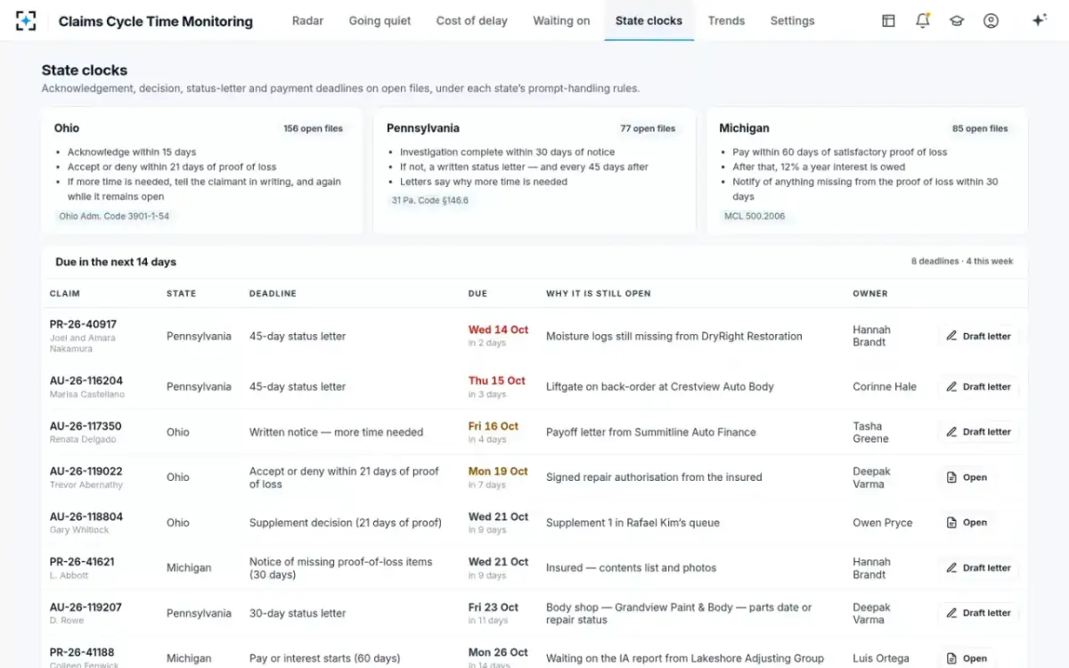Click claim number AU-26-116204
The image size is (1069, 668).
[x=86, y=380]
